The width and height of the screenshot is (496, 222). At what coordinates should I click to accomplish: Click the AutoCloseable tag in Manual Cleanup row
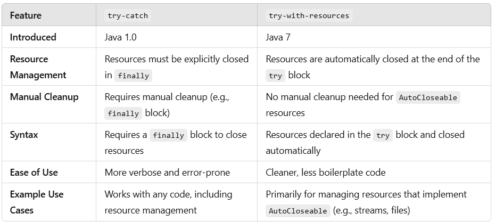(x=427, y=97)
